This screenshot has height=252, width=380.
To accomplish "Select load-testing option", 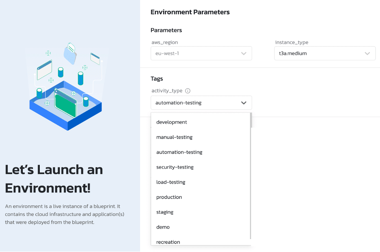I will 201,182.
